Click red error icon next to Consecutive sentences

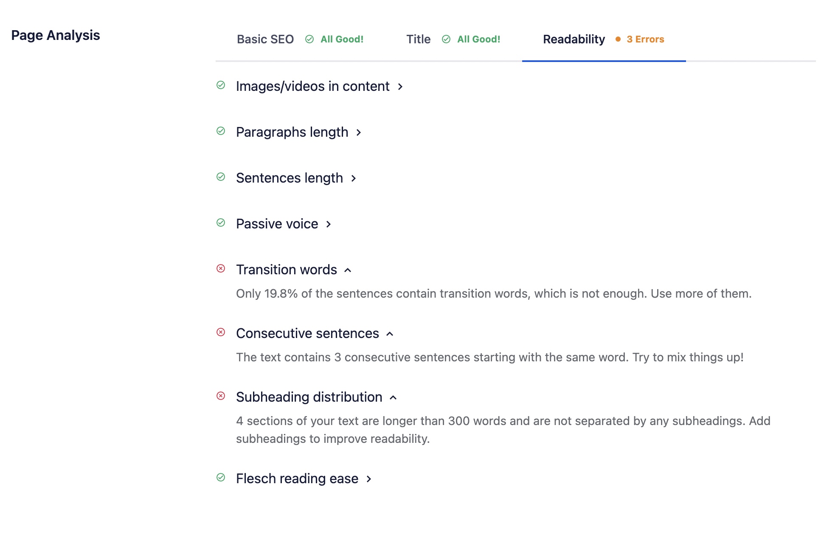221,332
